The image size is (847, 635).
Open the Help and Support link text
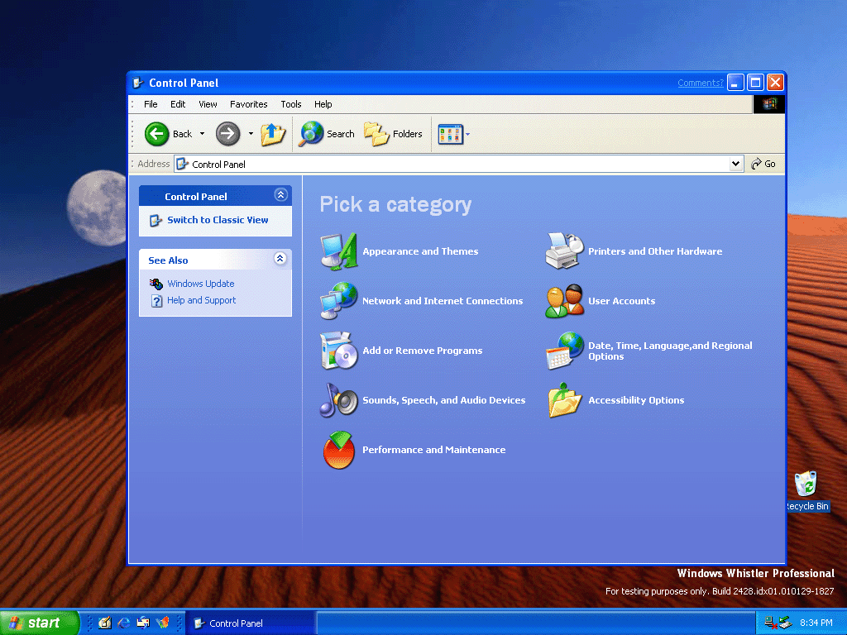202,300
